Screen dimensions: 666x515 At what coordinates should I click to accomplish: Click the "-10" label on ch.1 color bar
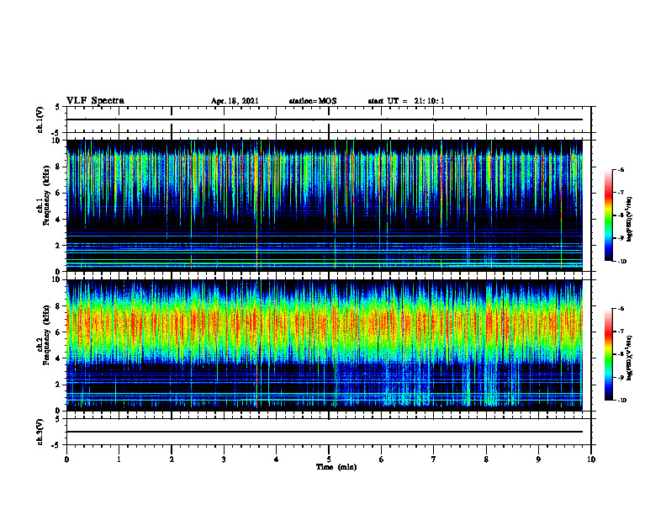(621, 262)
